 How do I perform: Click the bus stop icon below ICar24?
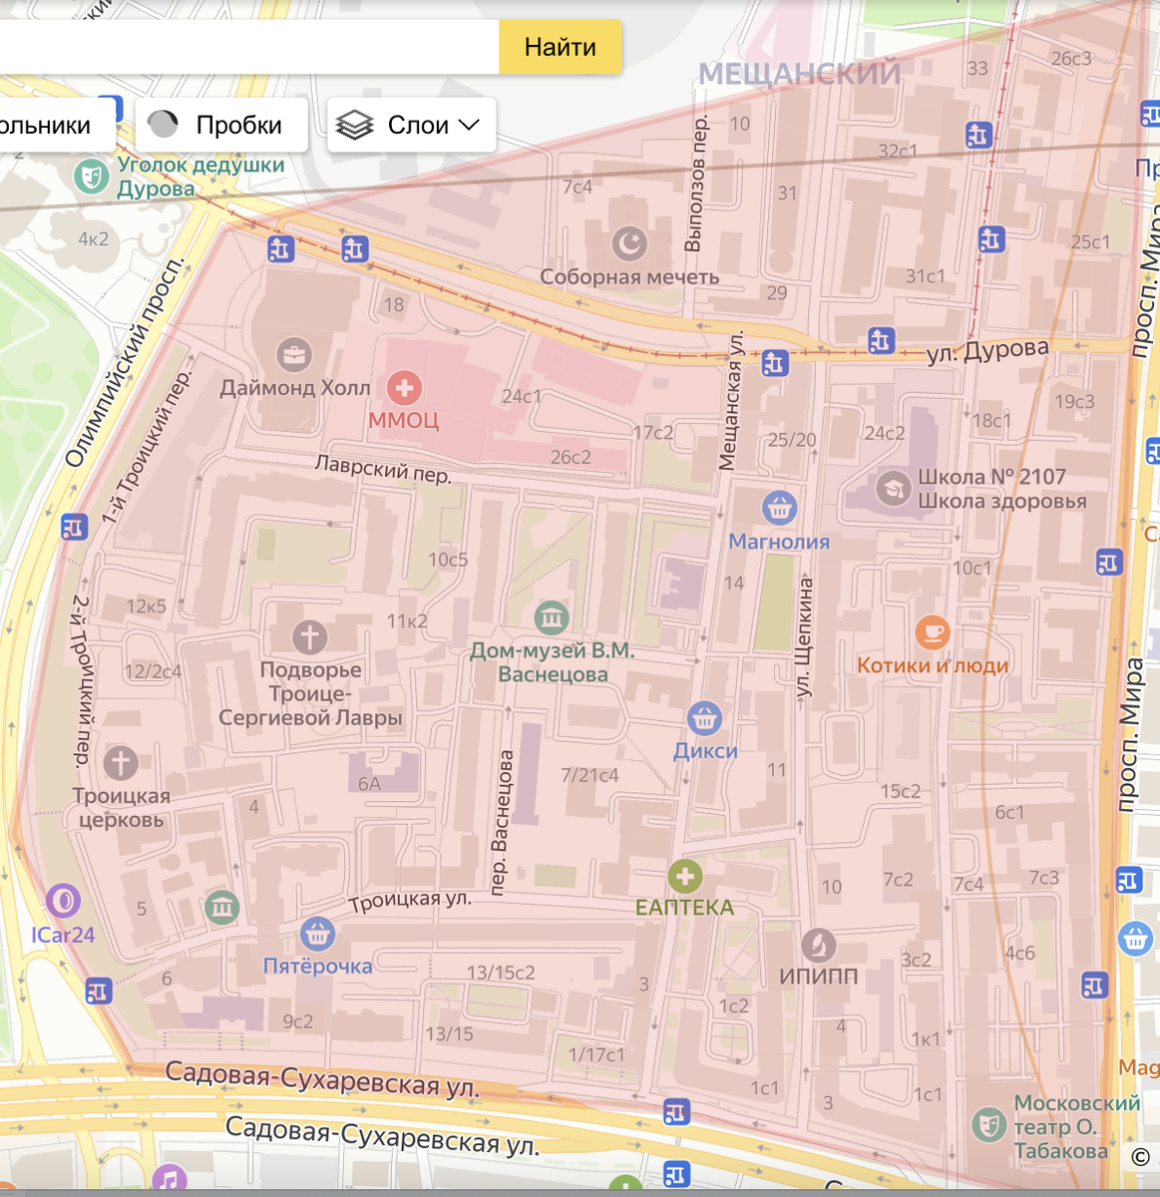point(98,991)
